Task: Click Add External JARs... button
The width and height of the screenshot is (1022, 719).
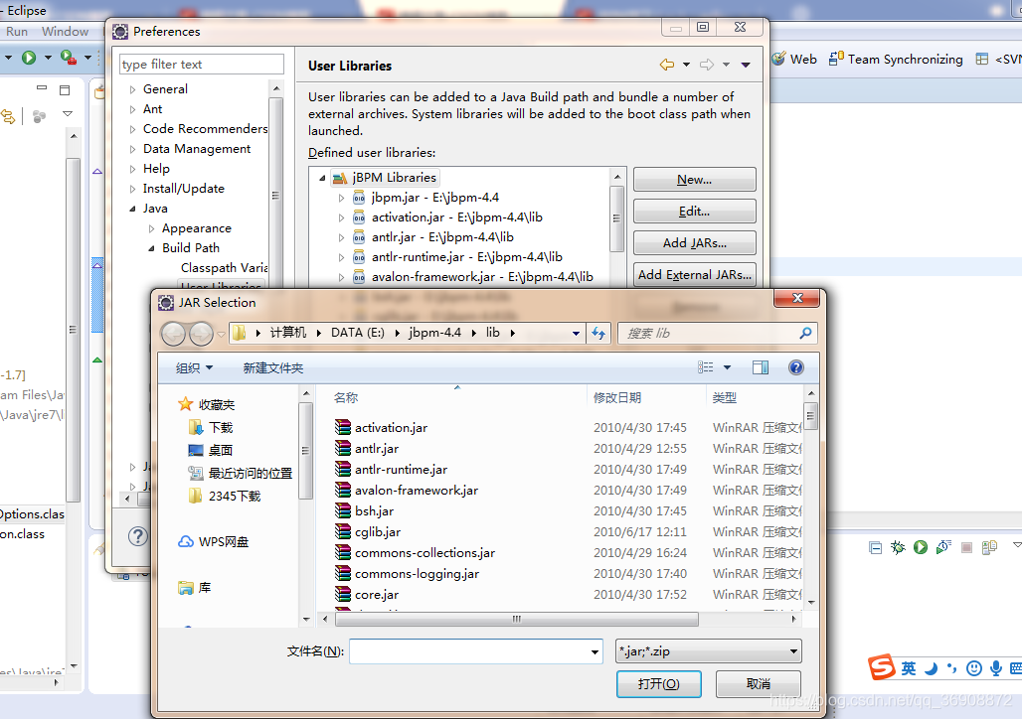Action: tap(694, 275)
